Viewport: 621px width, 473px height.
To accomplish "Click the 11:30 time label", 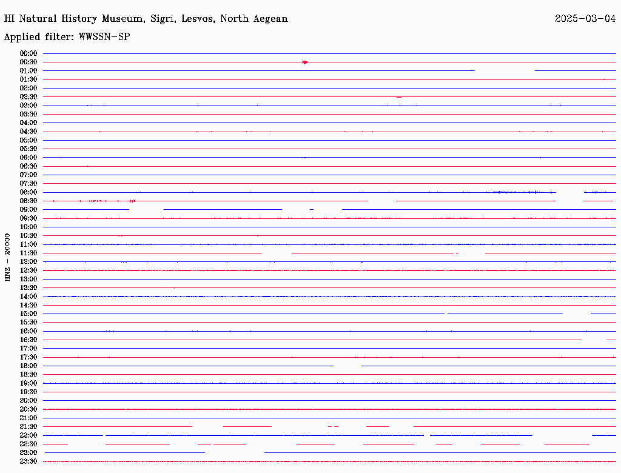I will (x=28, y=253).
